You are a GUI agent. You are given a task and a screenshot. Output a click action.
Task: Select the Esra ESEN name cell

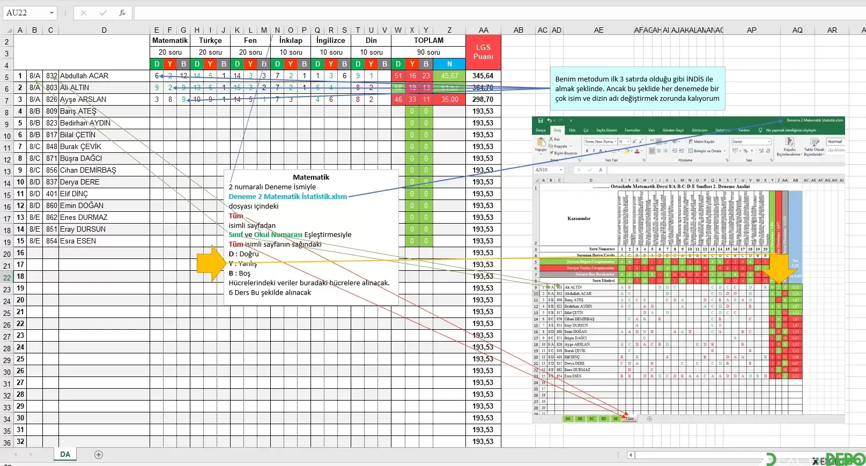point(104,241)
